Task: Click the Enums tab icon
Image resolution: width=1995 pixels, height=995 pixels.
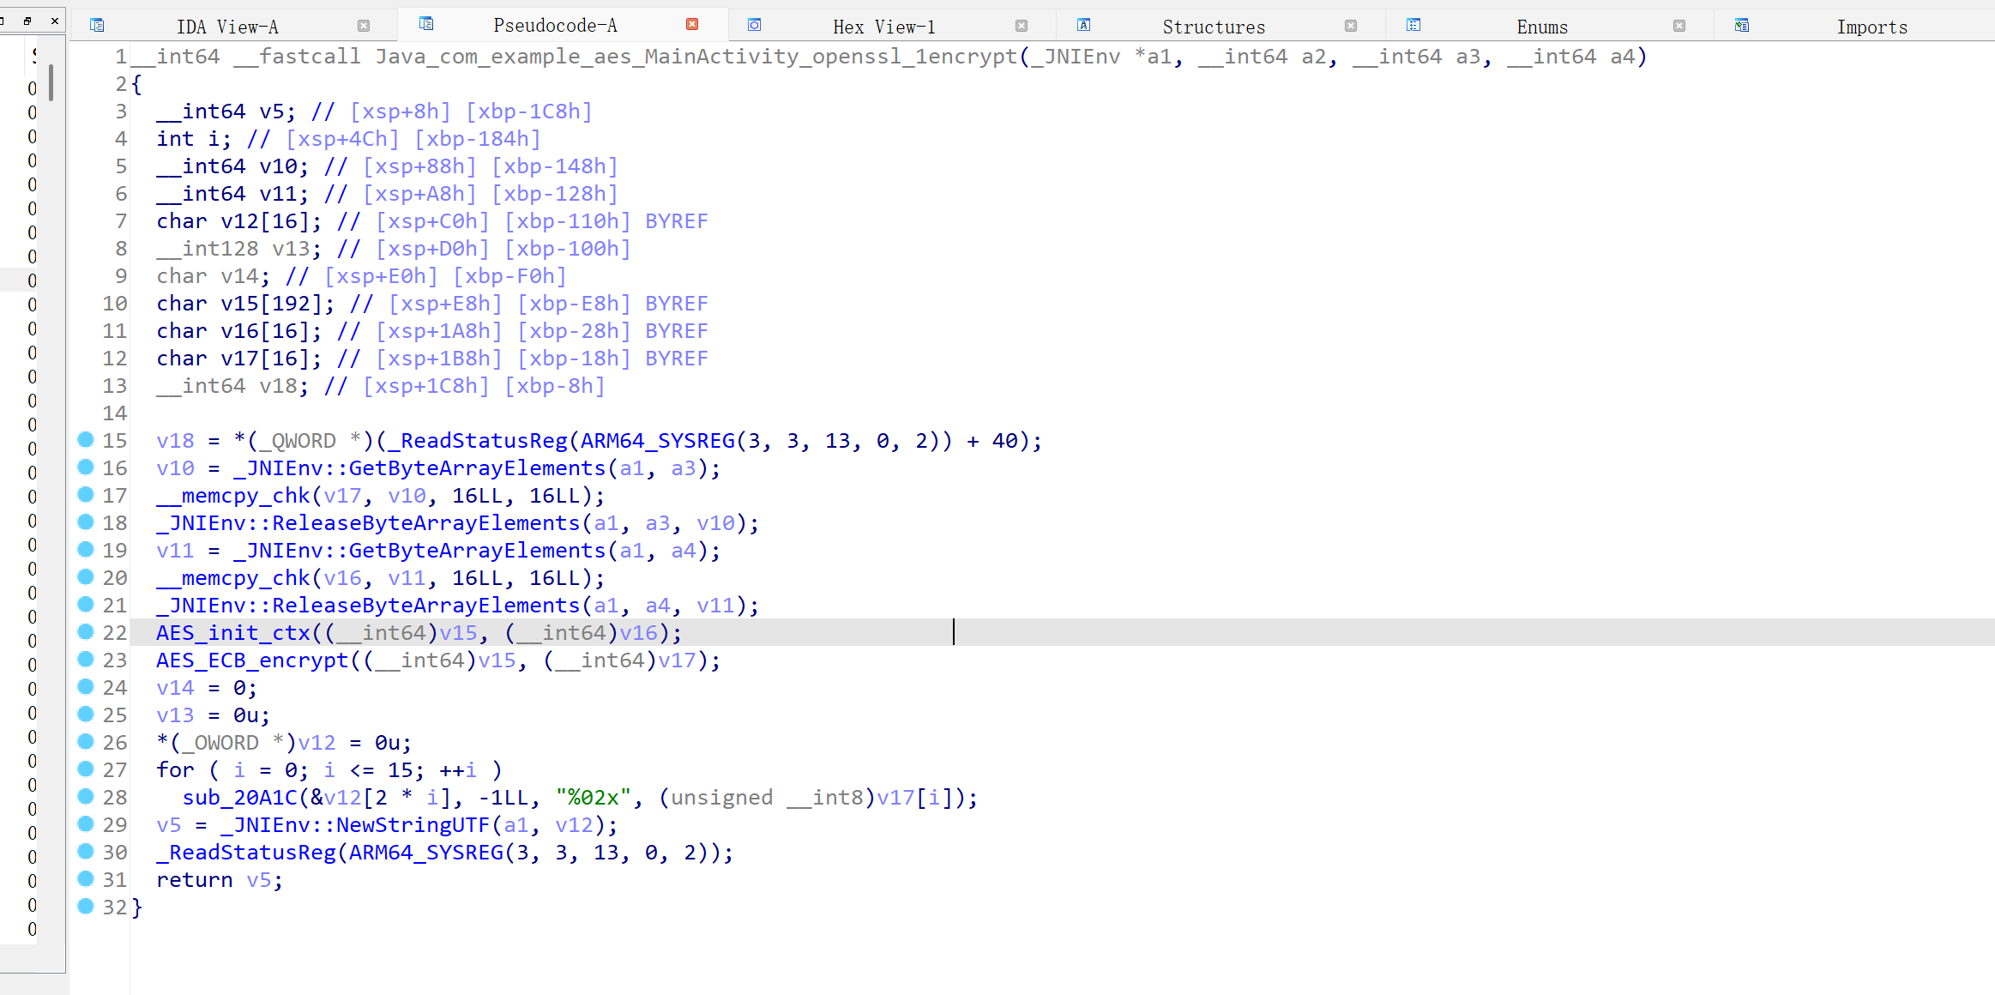Action: (1413, 26)
